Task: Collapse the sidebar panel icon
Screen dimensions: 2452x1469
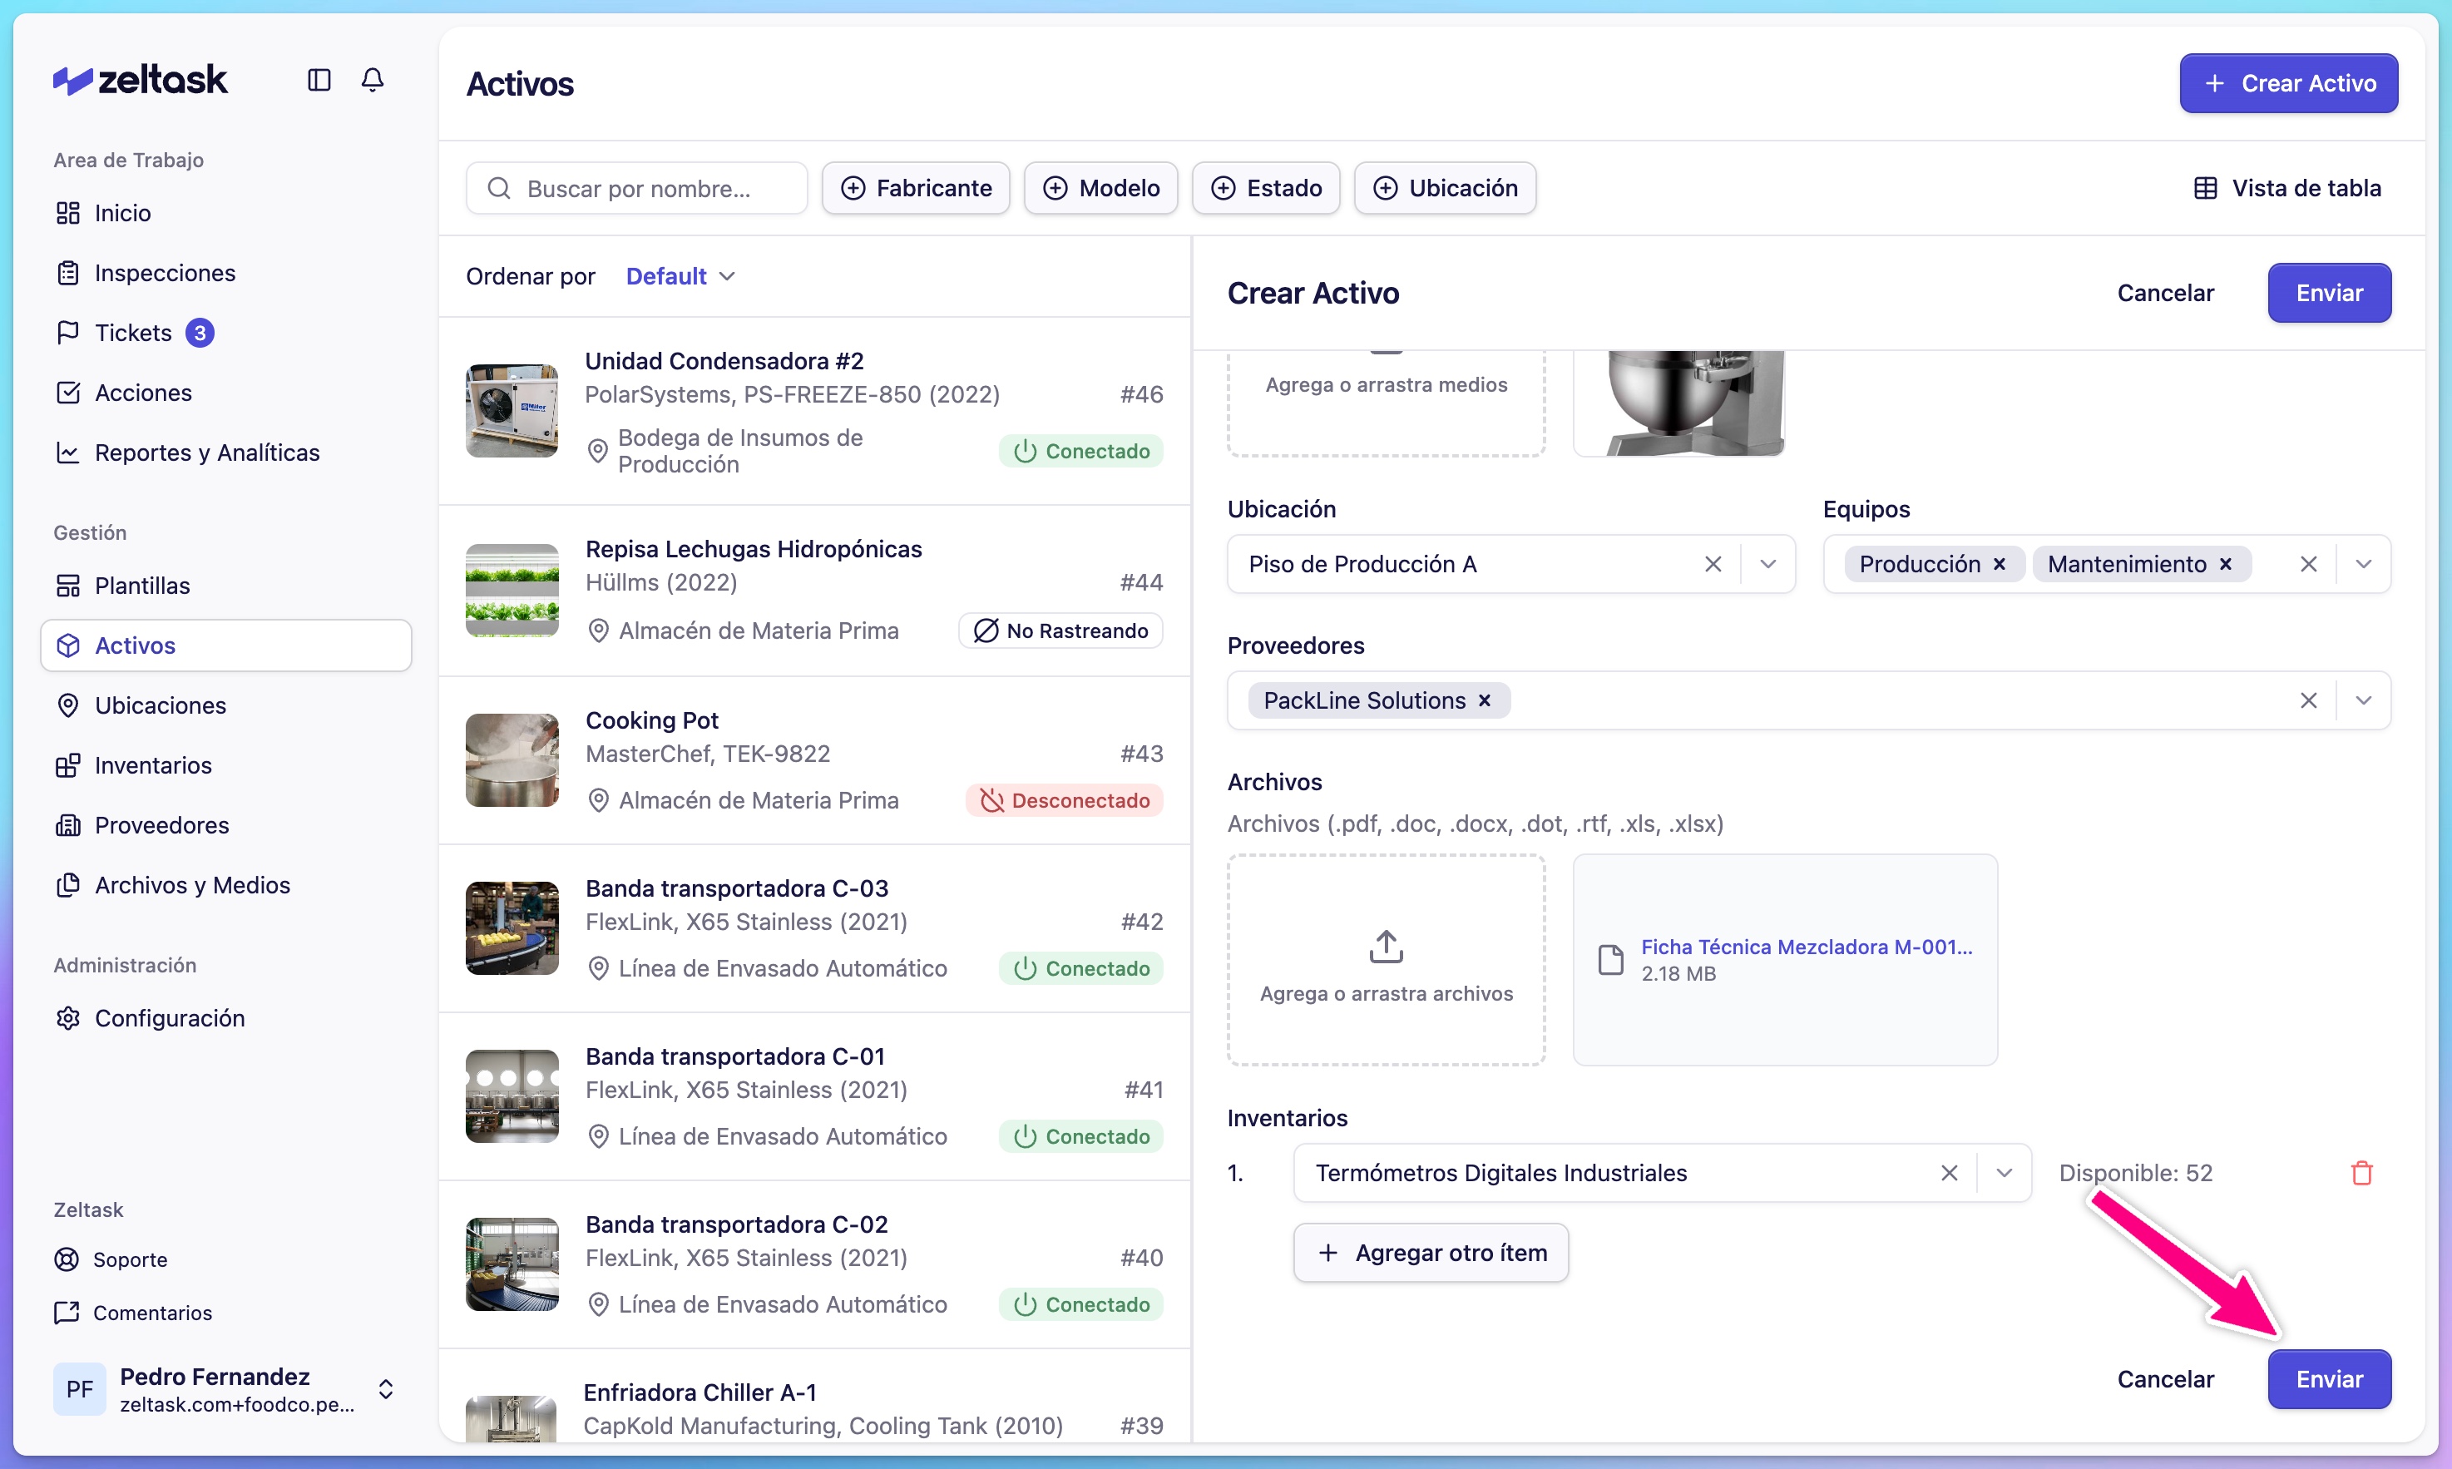Action: pos(319,79)
